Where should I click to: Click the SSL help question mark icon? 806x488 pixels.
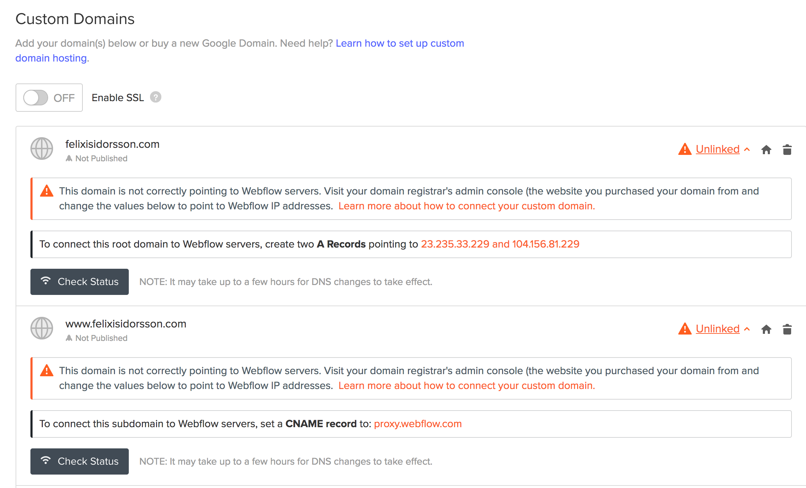156,97
